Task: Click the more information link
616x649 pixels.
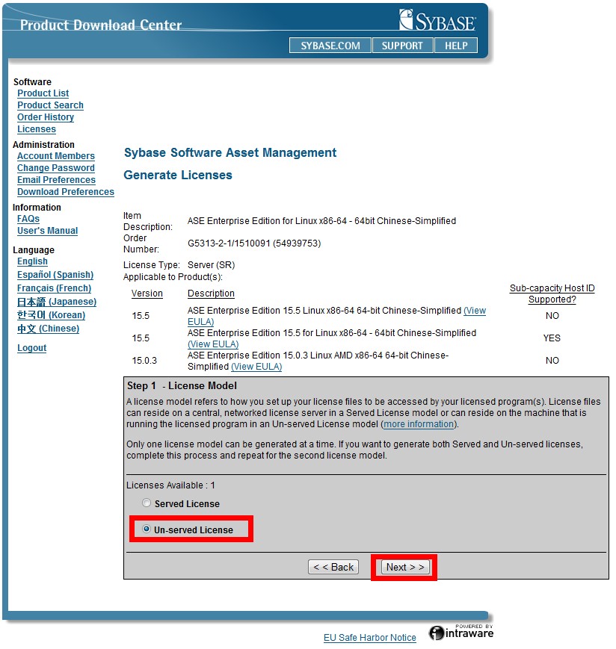Action: point(419,424)
